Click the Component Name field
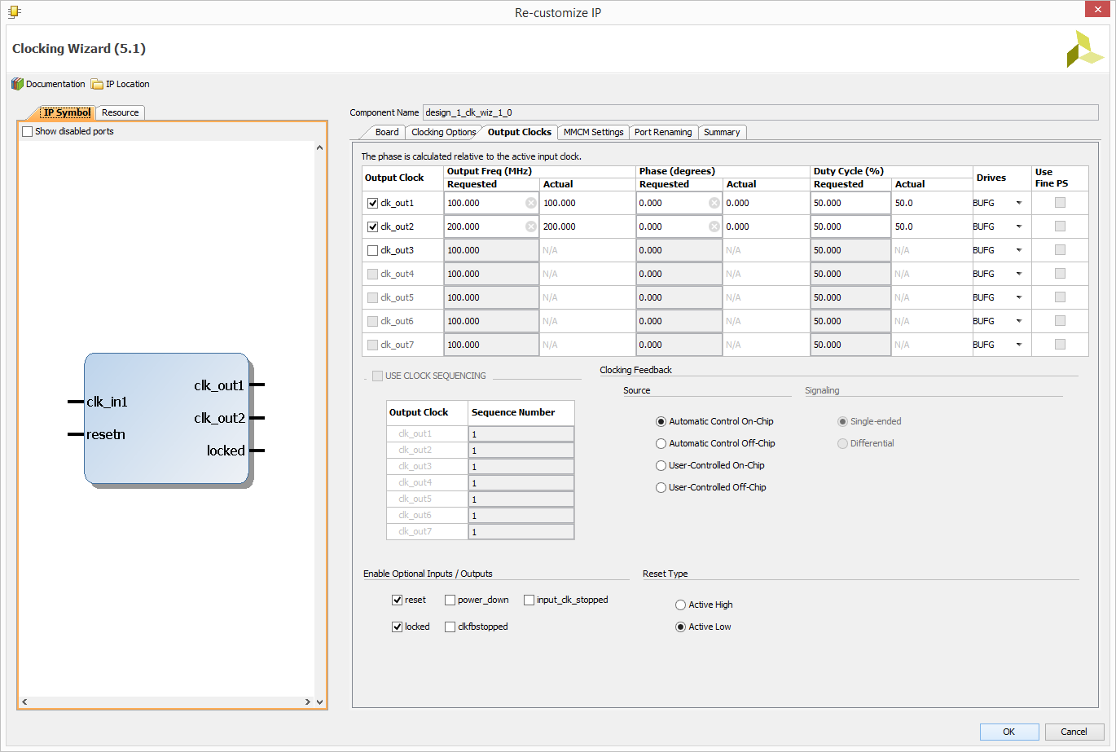1116x752 pixels. (760, 112)
